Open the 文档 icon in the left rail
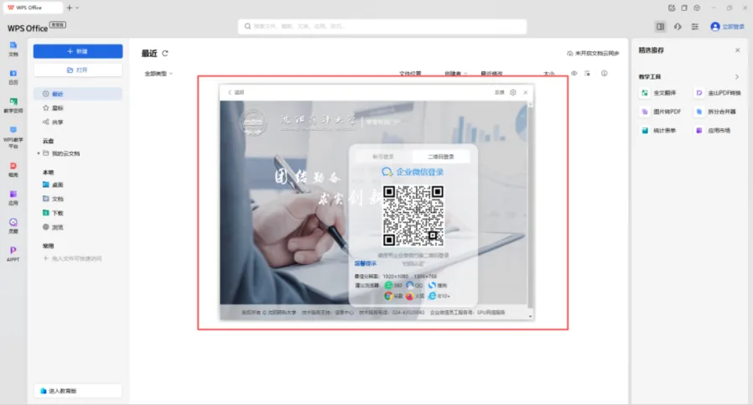The image size is (753, 405). [13, 49]
